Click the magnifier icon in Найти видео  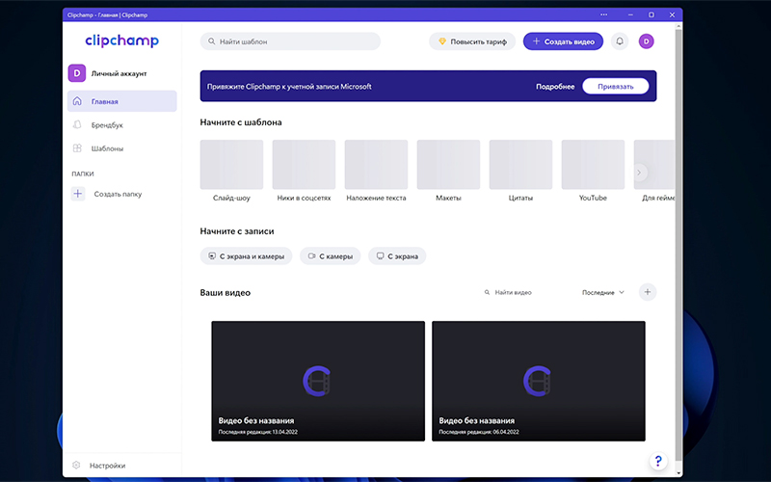coord(487,292)
